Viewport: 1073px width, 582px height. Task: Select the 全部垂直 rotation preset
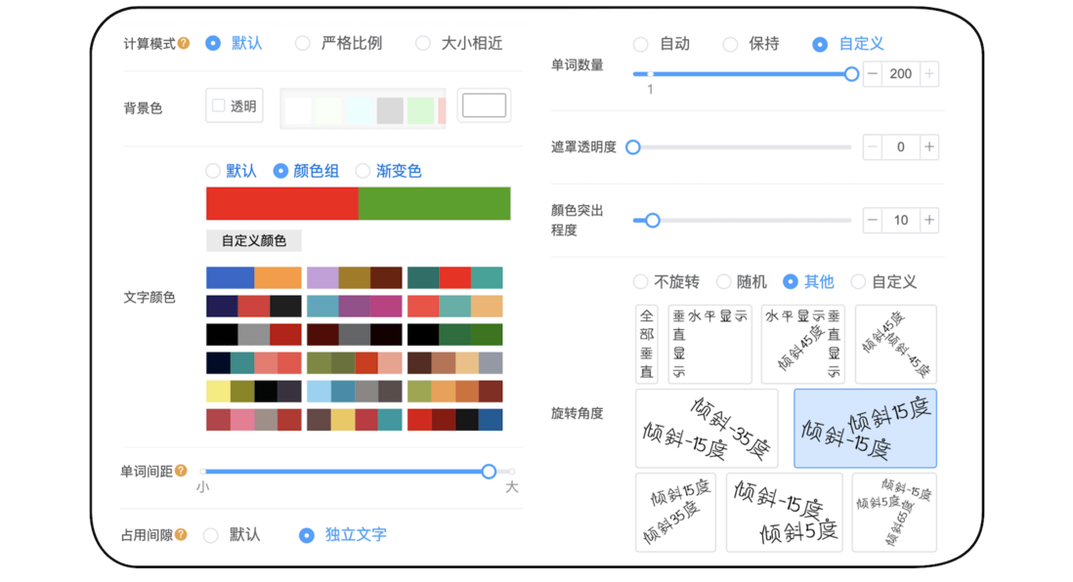tap(647, 344)
